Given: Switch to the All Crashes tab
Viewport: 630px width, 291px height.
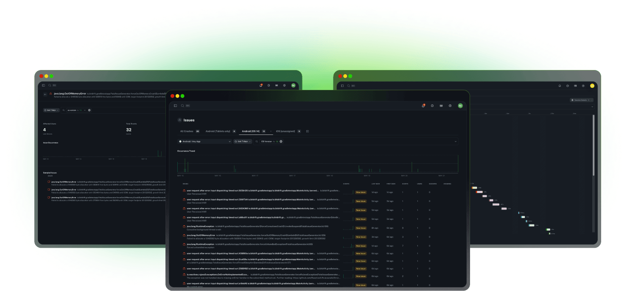Looking at the screenshot, I should click(187, 131).
